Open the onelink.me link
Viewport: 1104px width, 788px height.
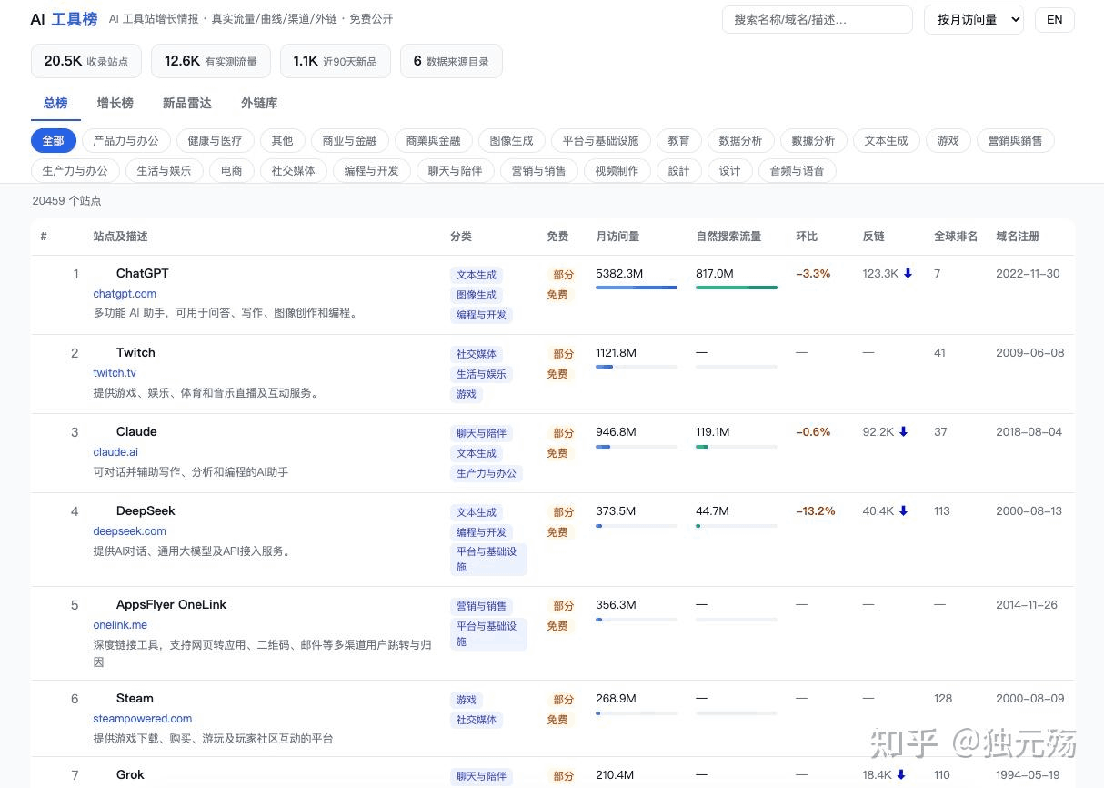(120, 625)
